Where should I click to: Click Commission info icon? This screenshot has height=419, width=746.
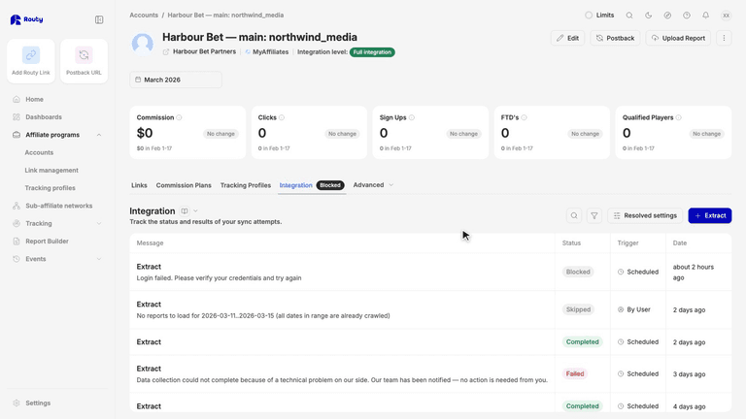point(179,117)
